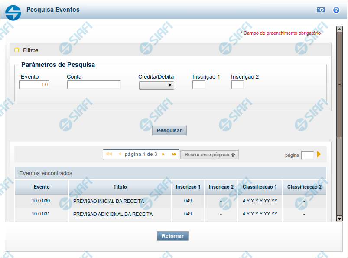Open the Credita/Debita dropdown
This screenshot has width=348, height=258.
(x=156, y=86)
